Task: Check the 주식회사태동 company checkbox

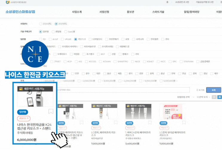Action: (x=99, y=47)
